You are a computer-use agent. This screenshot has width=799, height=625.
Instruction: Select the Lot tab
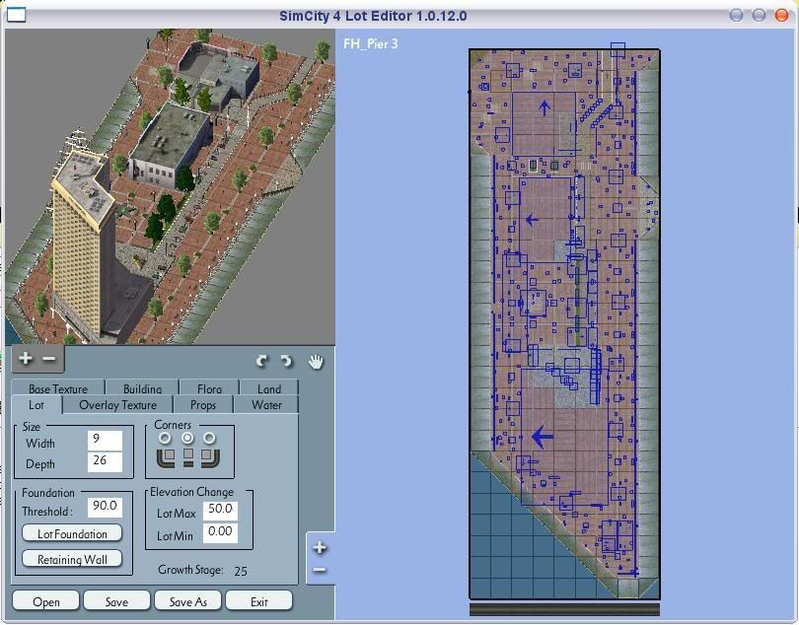(x=36, y=405)
